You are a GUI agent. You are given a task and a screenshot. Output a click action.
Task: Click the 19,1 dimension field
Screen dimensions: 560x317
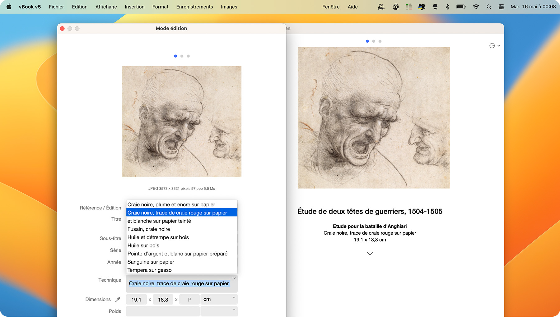(136, 300)
